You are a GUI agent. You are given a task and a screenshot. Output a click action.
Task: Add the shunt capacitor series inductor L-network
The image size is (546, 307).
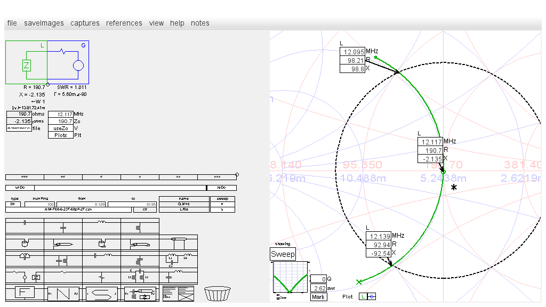click(178, 277)
